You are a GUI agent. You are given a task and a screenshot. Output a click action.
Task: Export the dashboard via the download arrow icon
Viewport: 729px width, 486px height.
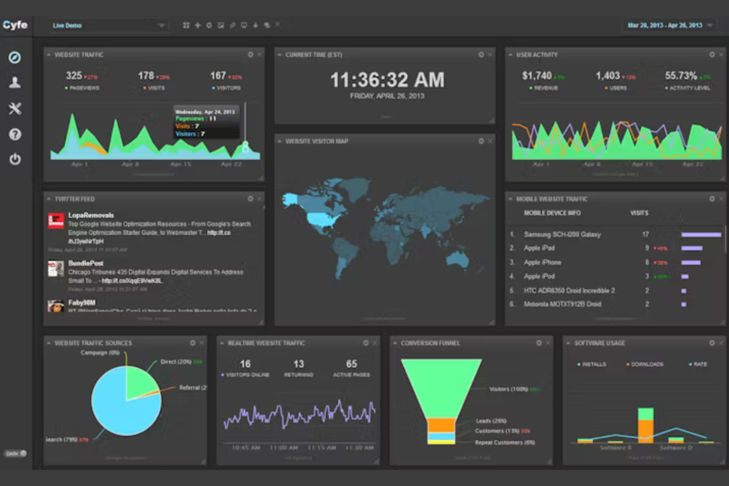tap(256, 25)
